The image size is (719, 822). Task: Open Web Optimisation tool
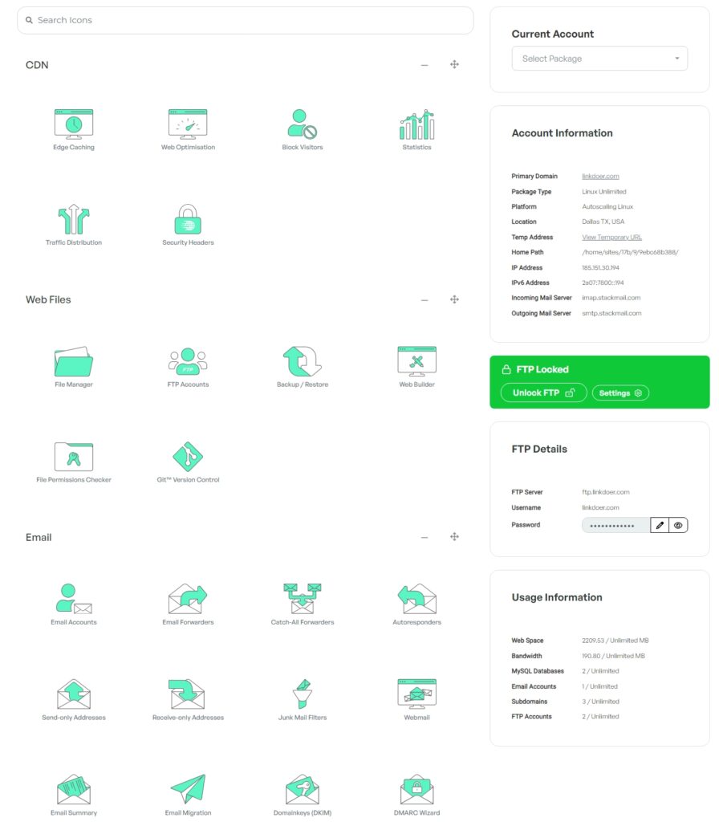click(x=188, y=126)
